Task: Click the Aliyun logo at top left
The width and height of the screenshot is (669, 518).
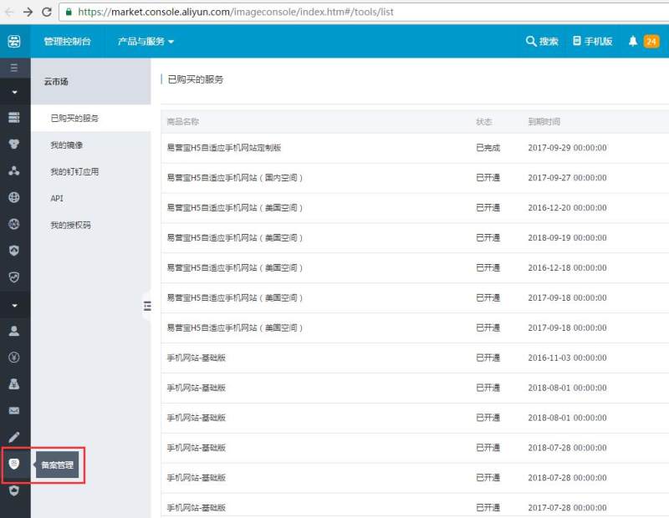Action: [x=14, y=41]
